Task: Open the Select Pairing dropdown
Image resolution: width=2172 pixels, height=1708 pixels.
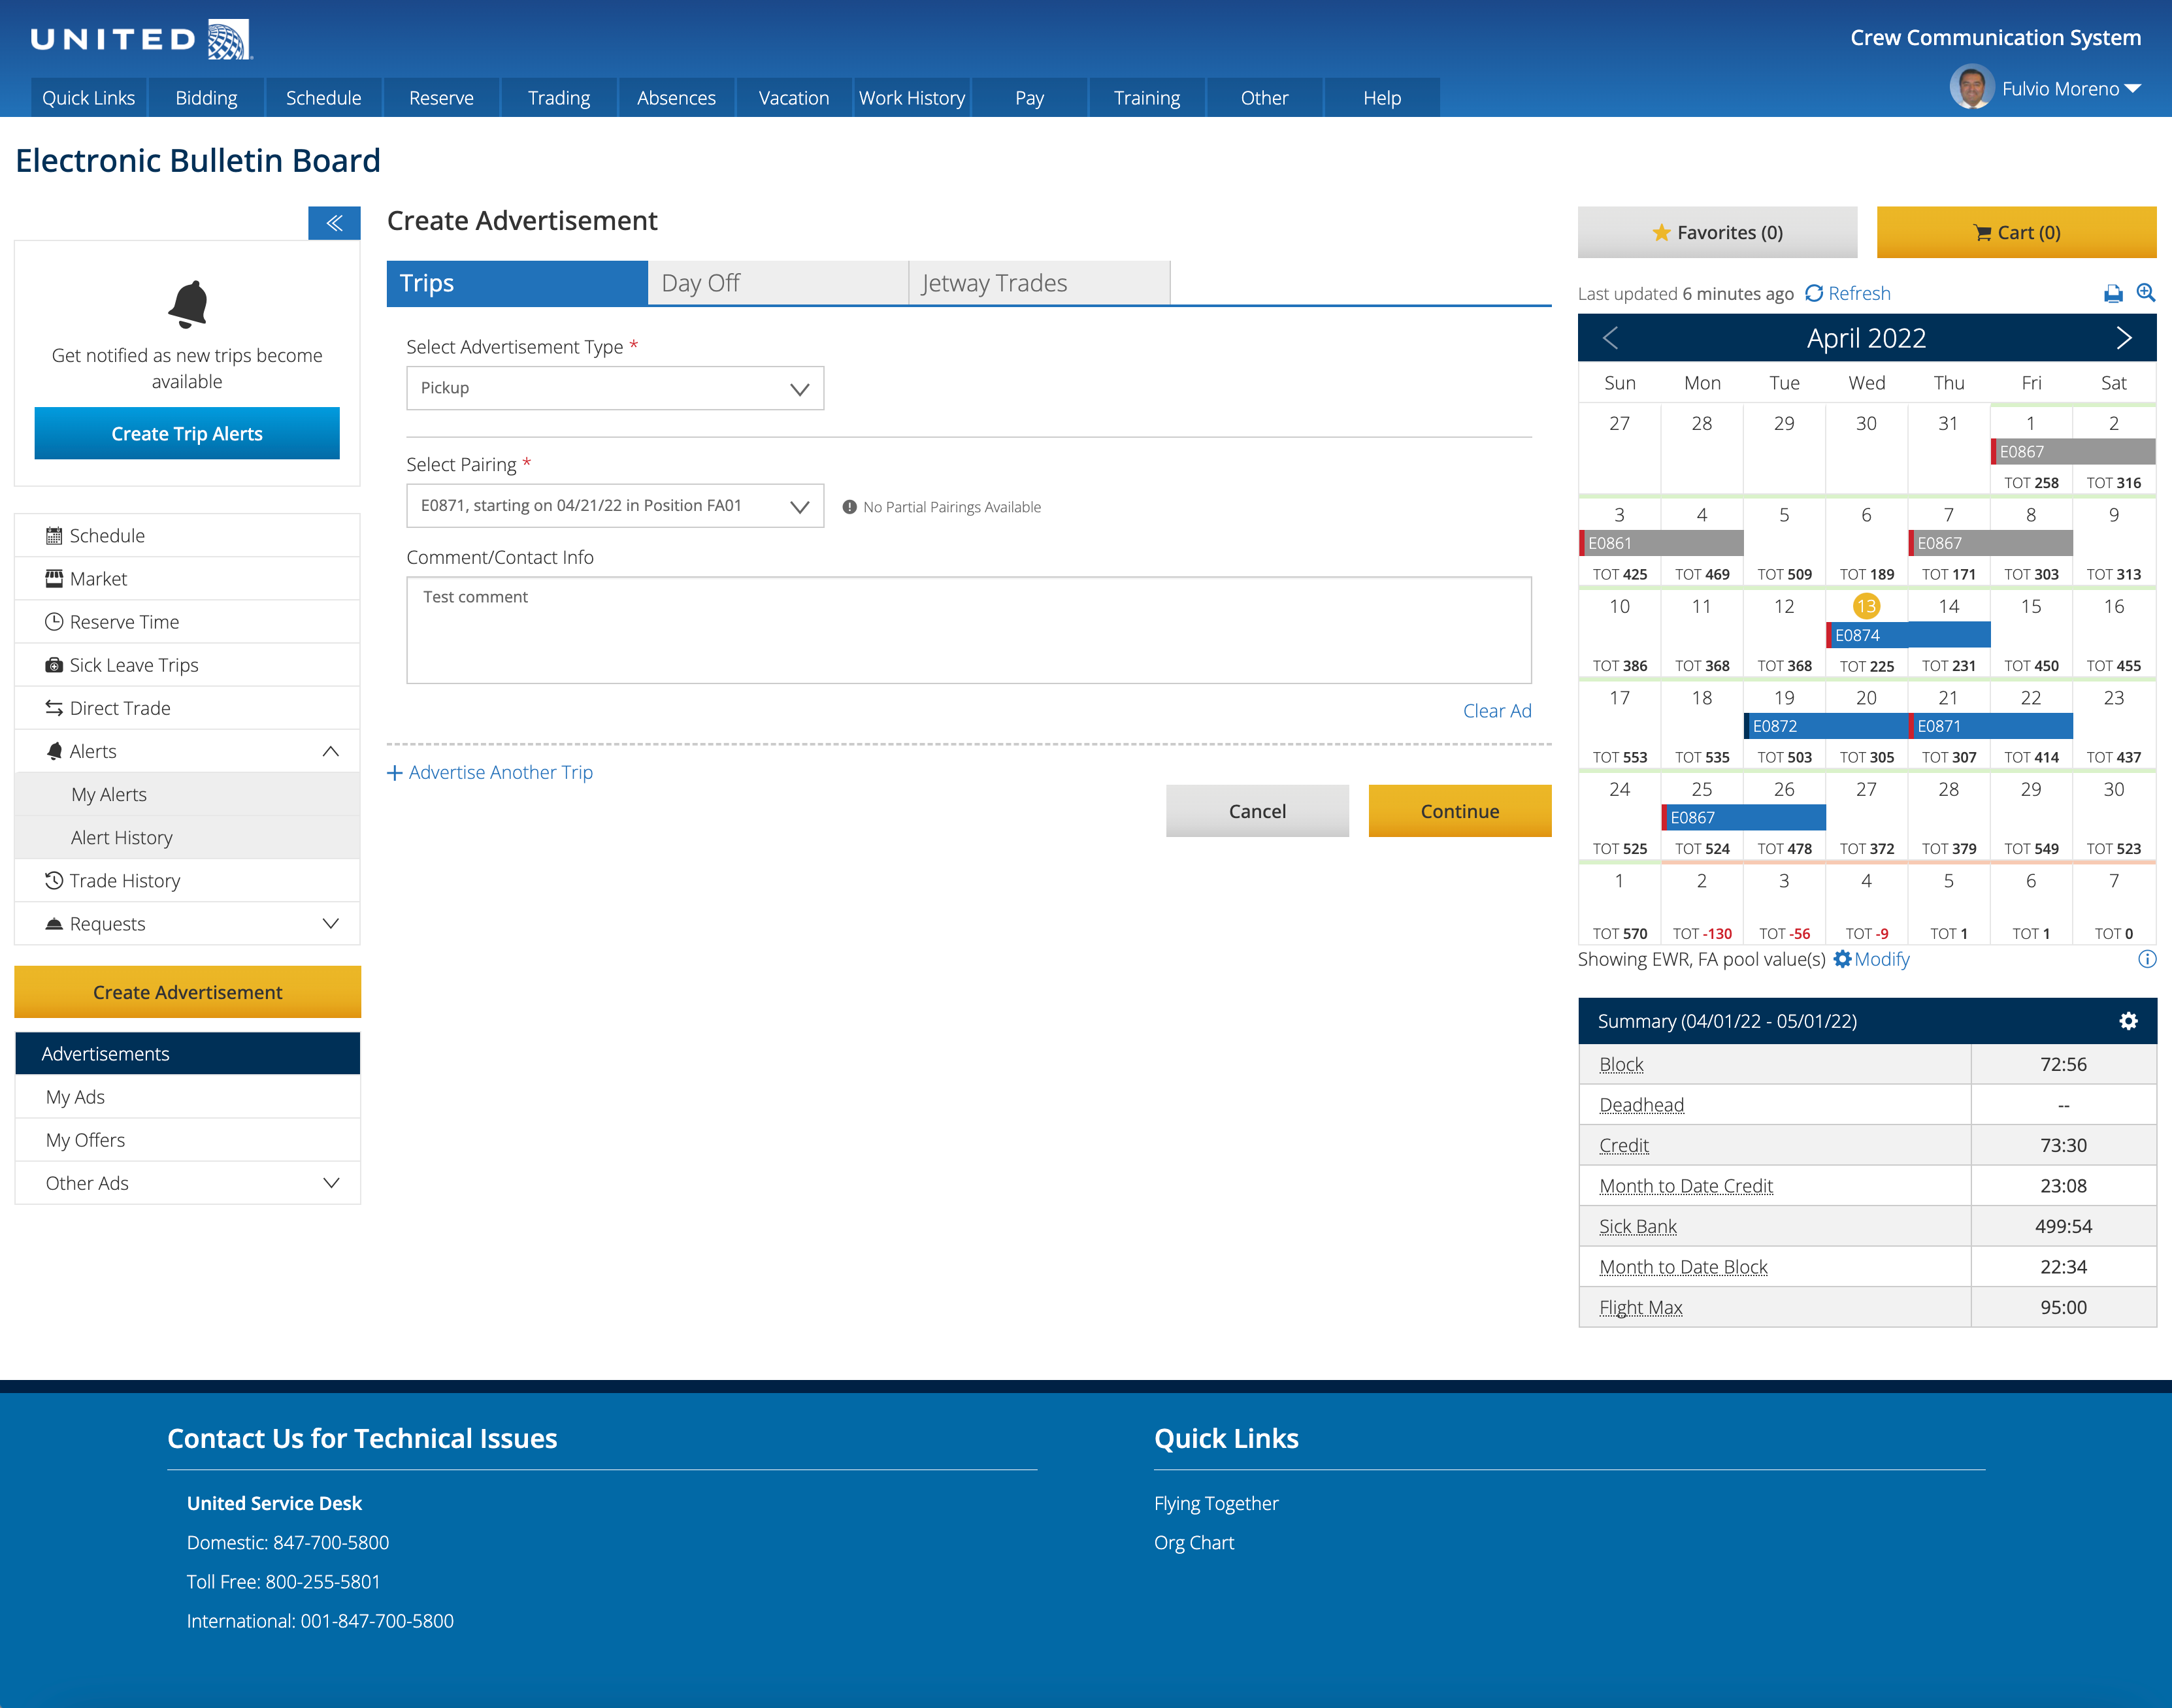Action: click(x=614, y=506)
